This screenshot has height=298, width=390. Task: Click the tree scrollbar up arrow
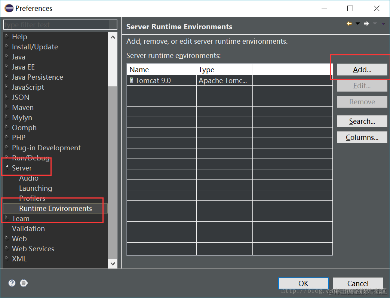tap(113, 37)
